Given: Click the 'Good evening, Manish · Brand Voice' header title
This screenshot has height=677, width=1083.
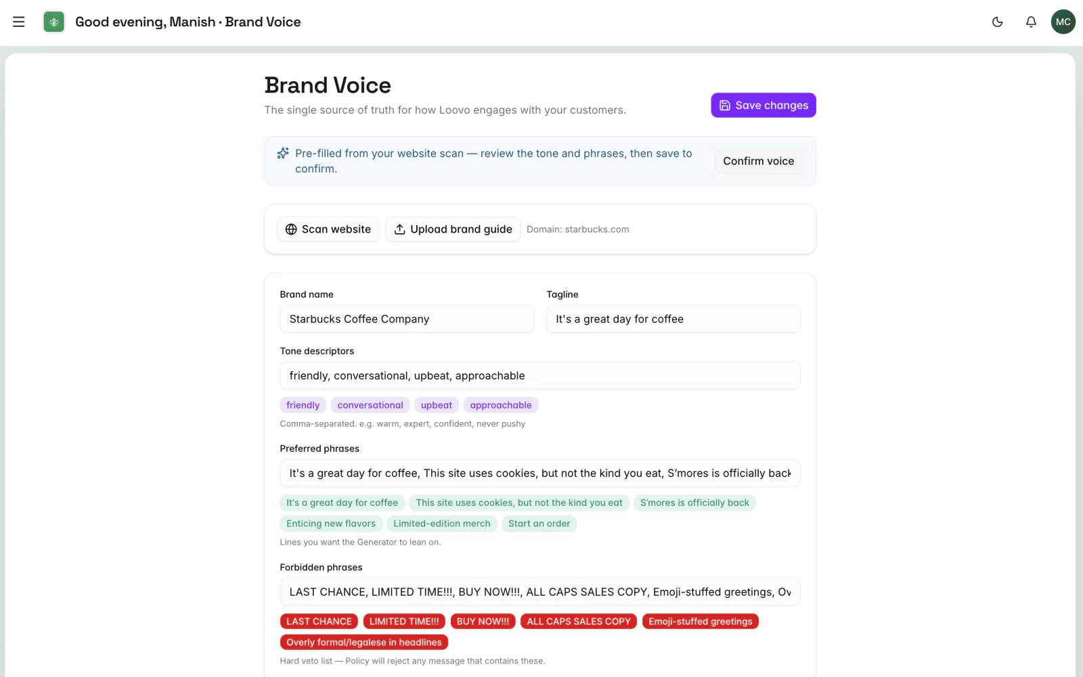Looking at the screenshot, I should click(x=188, y=22).
